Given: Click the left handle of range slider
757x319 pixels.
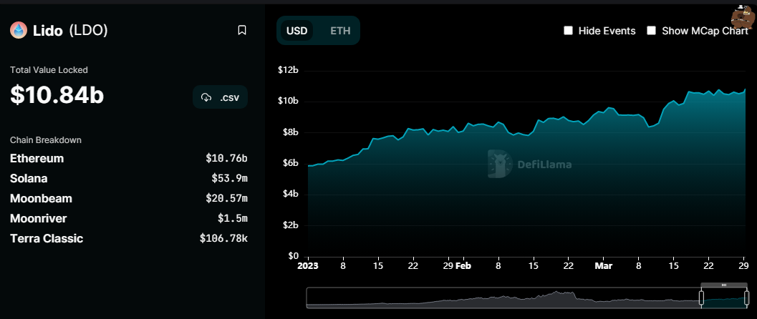Looking at the screenshot, I should coord(703,298).
